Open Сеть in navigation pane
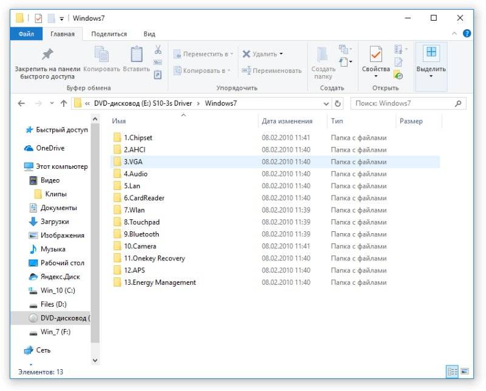The image size is (486, 391). 37,350
